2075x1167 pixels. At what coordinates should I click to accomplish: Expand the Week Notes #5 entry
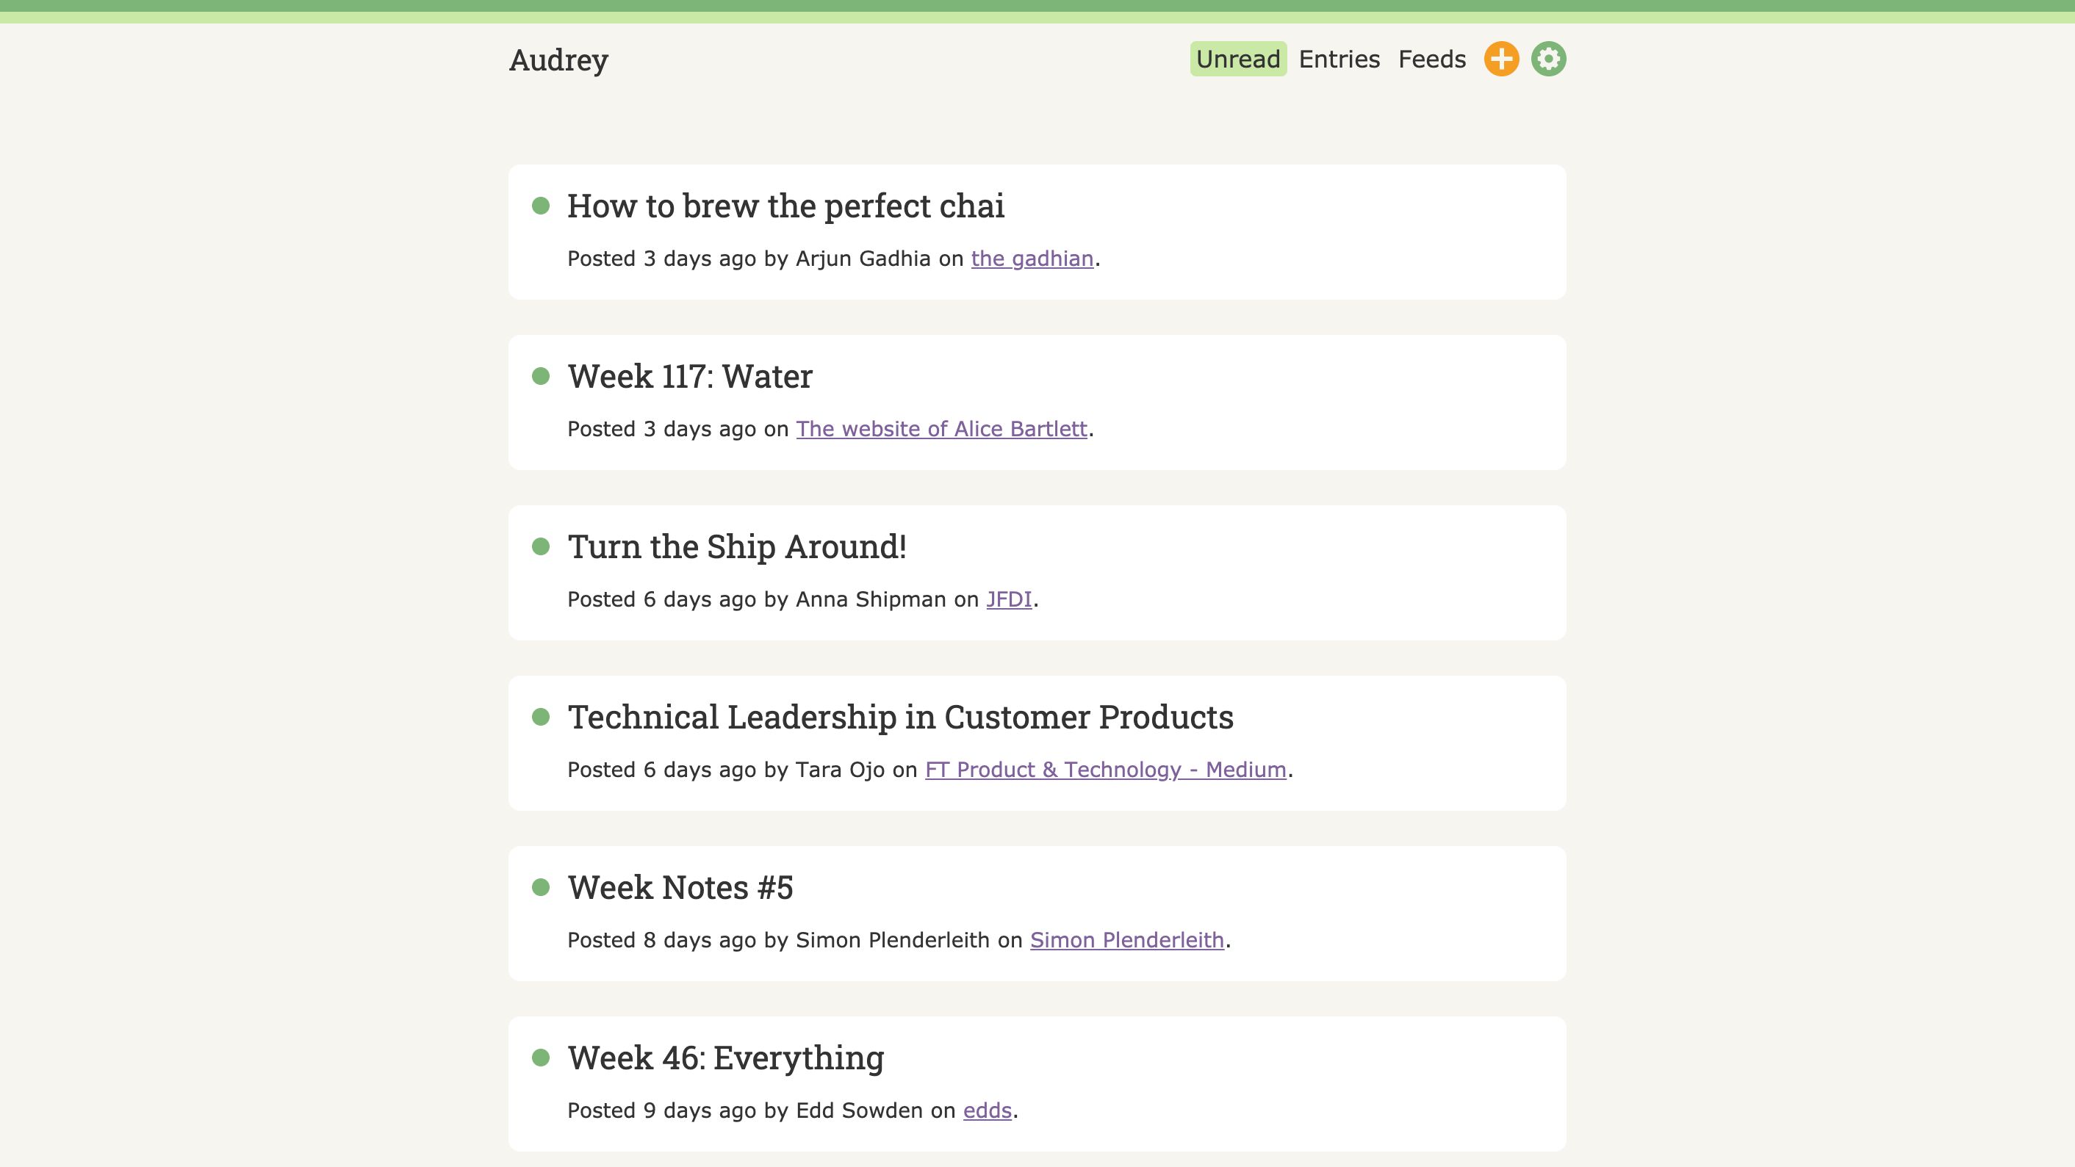point(680,886)
